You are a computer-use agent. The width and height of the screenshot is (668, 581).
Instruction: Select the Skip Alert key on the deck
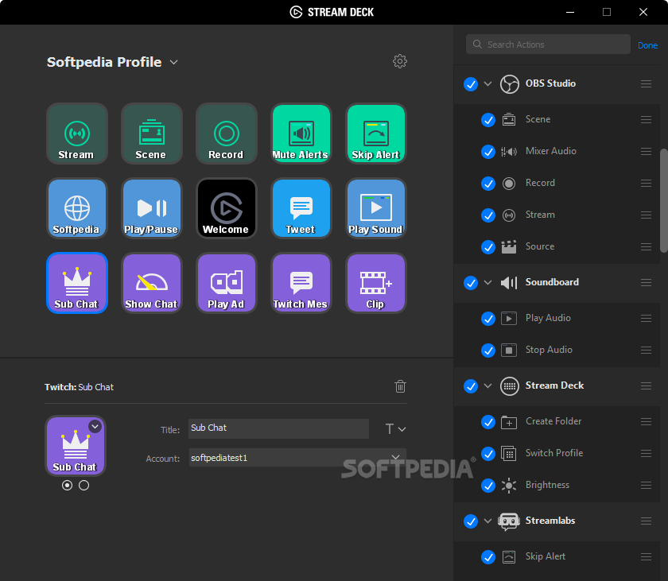(375, 134)
